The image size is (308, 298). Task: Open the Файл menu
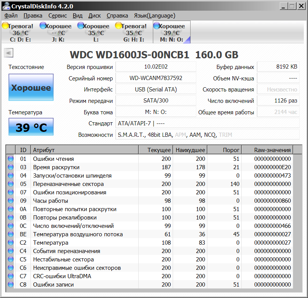click(x=11, y=16)
